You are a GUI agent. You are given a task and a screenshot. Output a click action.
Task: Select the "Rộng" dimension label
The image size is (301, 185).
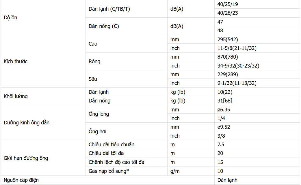[94, 61]
